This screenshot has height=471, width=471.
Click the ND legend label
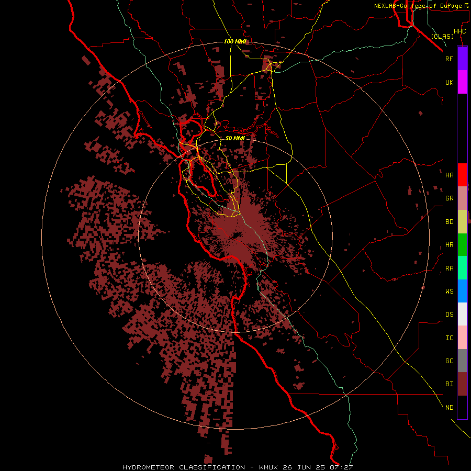[x=449, y=407]
